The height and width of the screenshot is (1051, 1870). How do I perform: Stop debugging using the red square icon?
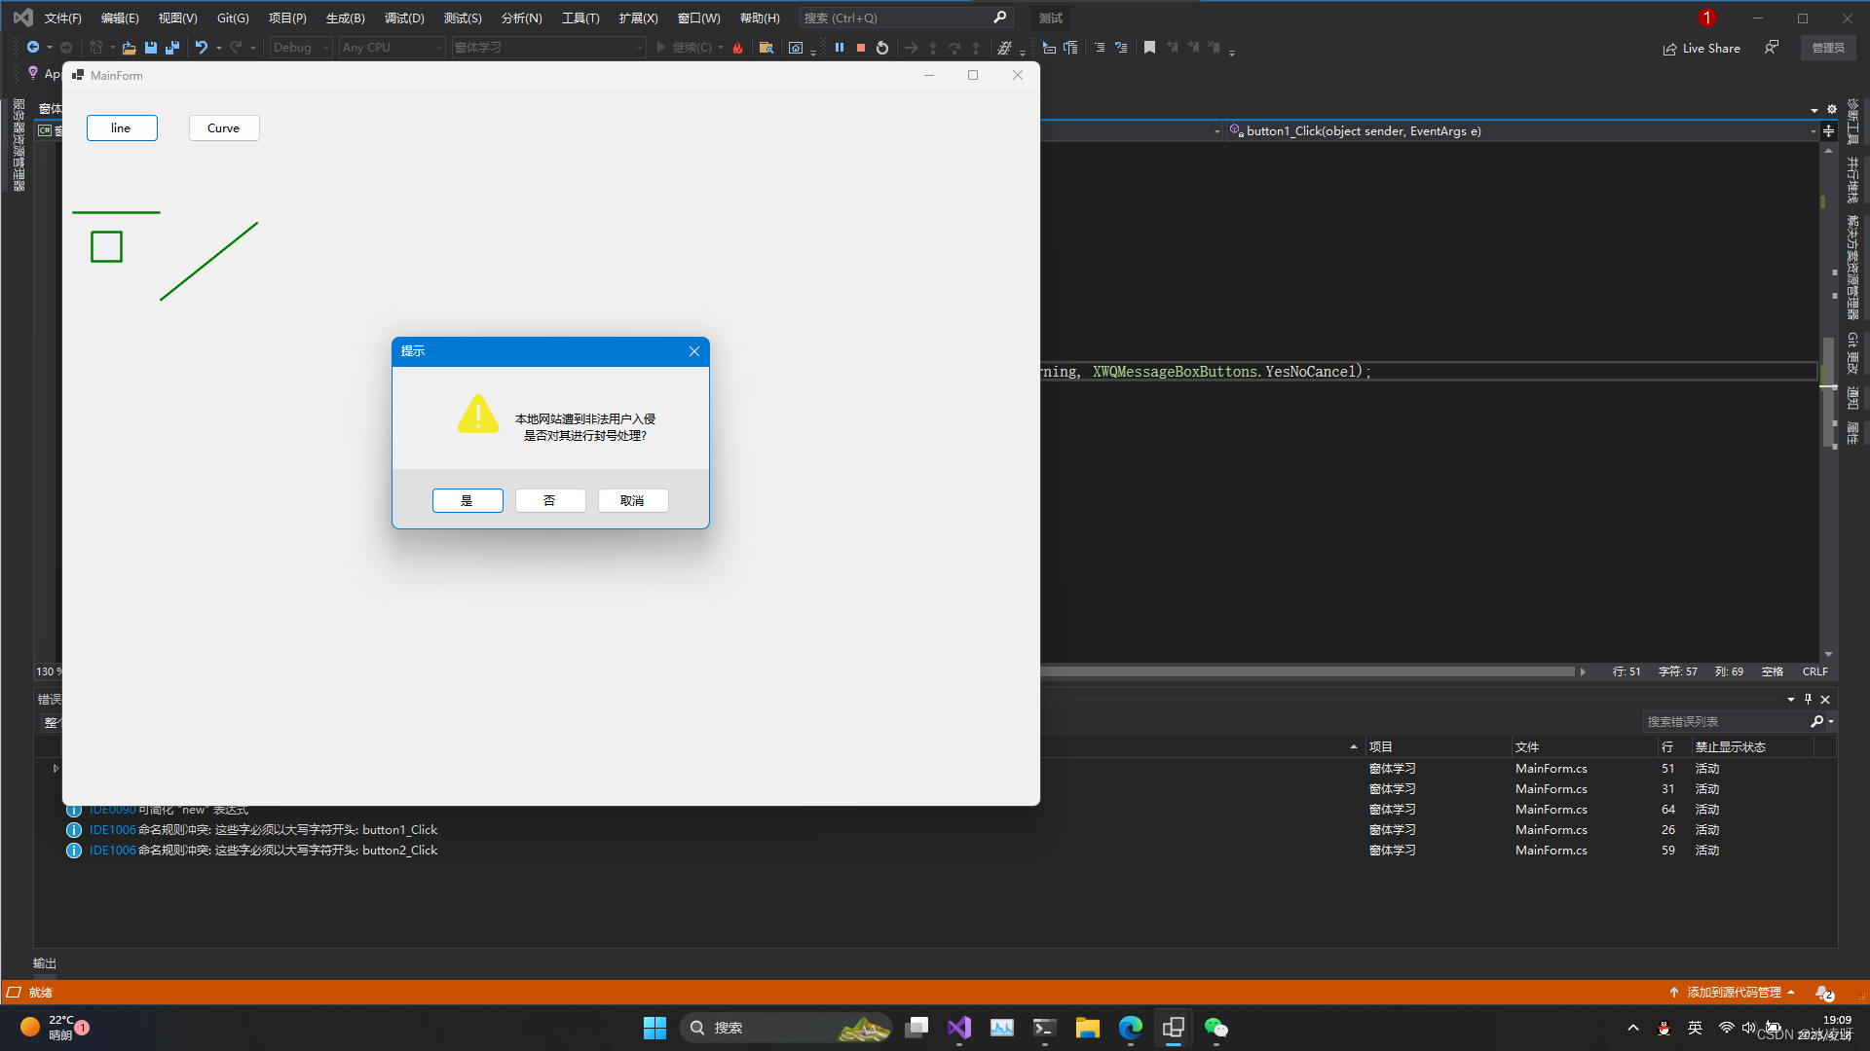[x=860, y=47]
